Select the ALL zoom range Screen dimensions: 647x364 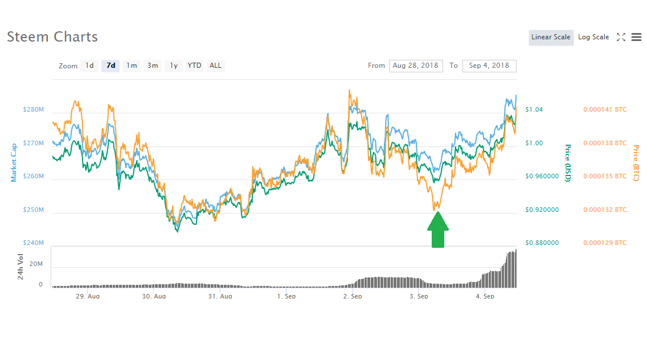click(215, 66)
